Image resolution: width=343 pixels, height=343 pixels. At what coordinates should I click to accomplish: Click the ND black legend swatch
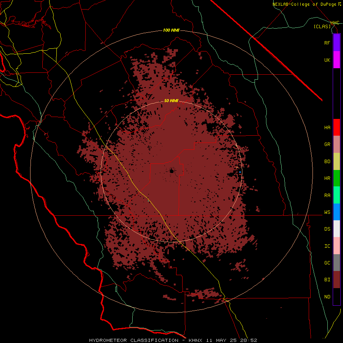pos(337,297)
